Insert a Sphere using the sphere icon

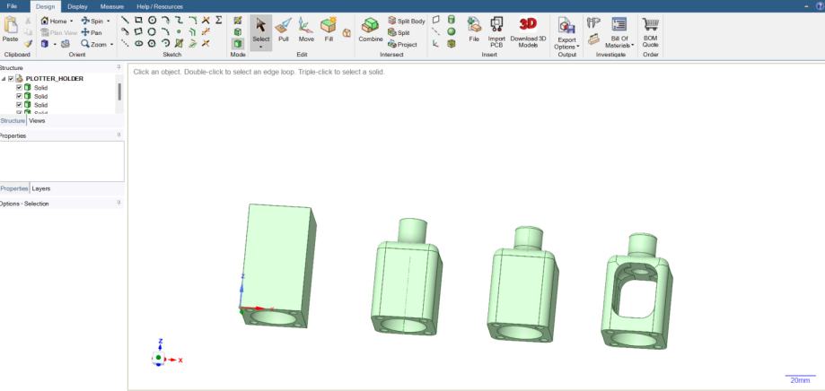pos(451,31)
